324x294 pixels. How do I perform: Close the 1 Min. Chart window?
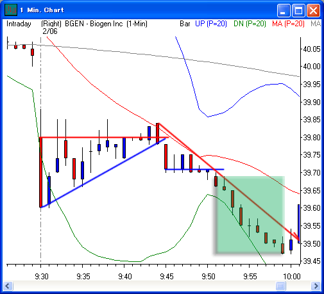click(x=313, y=10)
